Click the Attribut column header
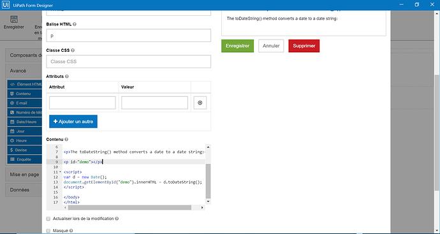Screen dimensions: 440x234 pos(57,87)
